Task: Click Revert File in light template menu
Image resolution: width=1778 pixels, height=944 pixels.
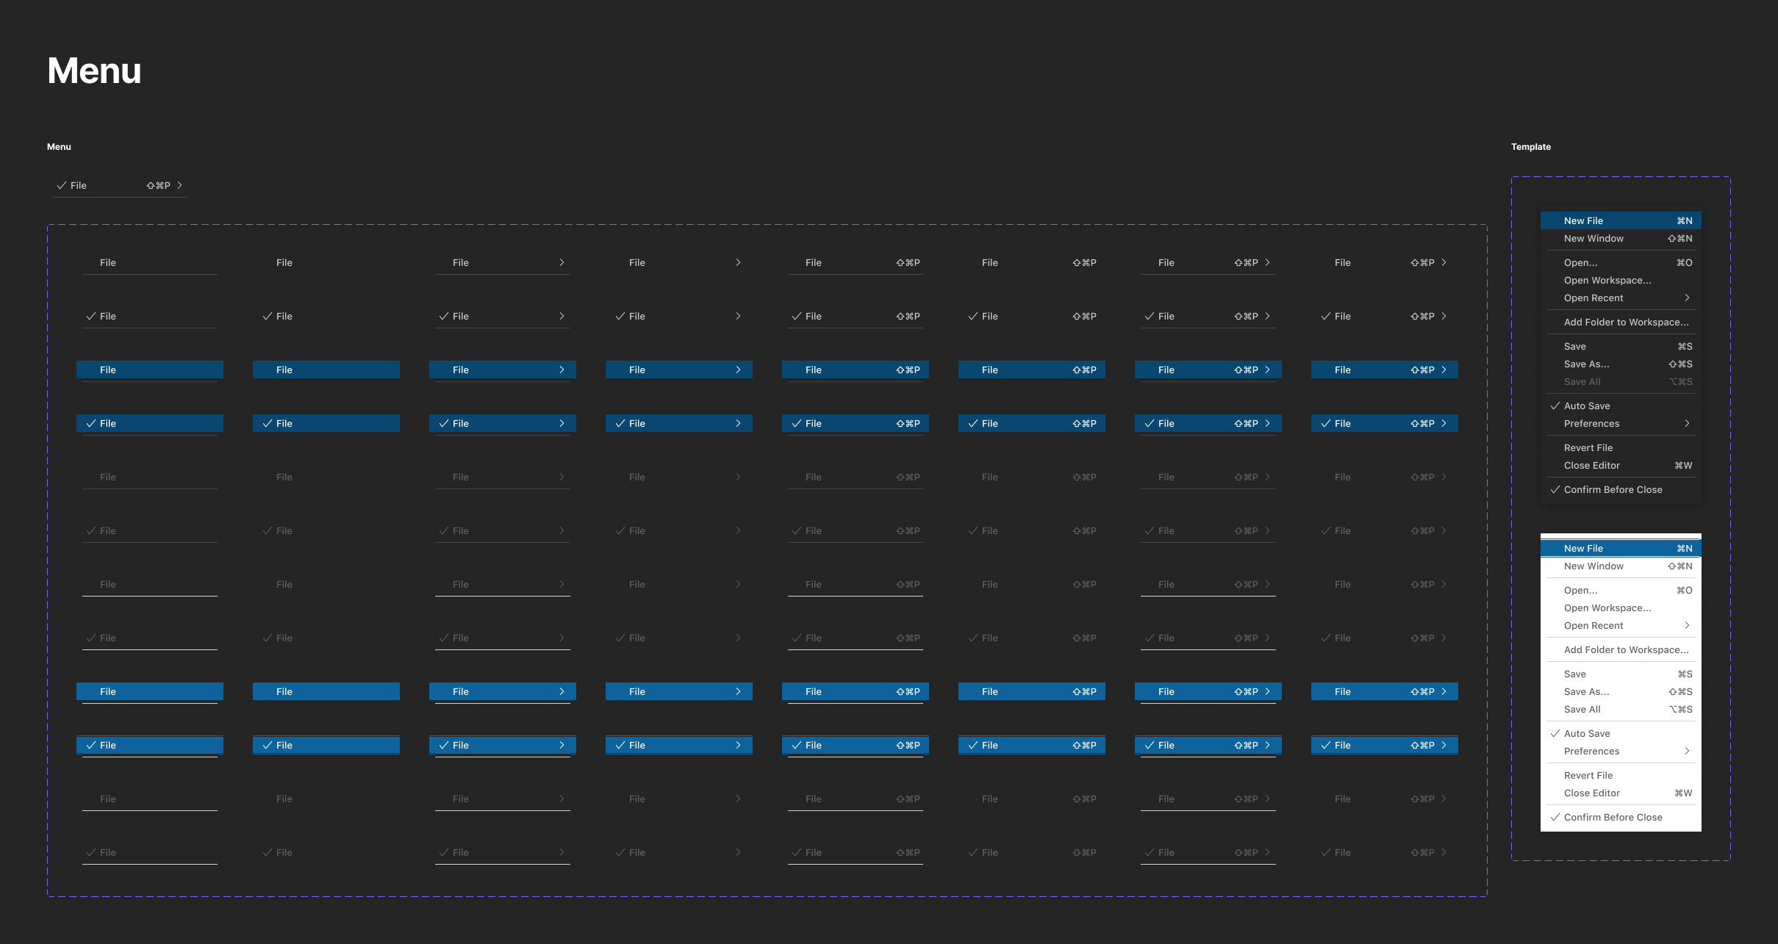Action: pyautogui.click(x=1588, y=776)
